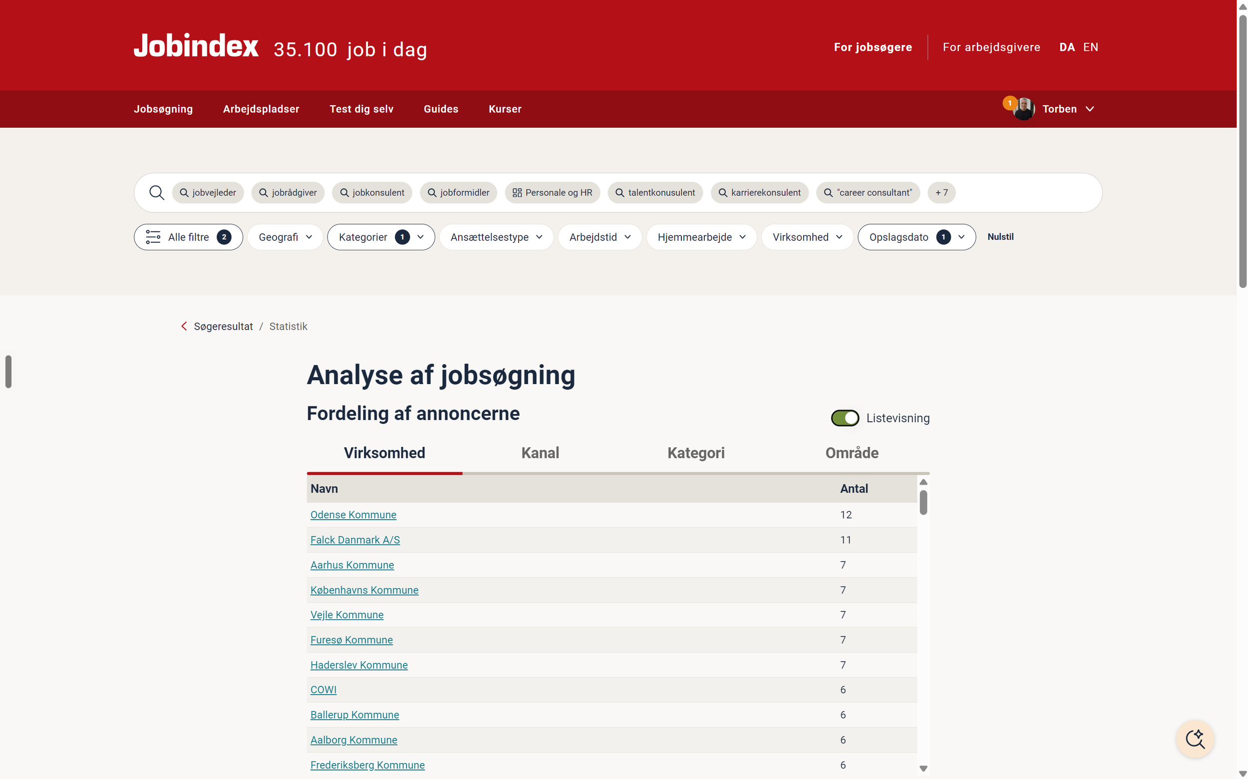Click For arbejdsgivere link
The image size is (1248, 779).
[991, 47]
